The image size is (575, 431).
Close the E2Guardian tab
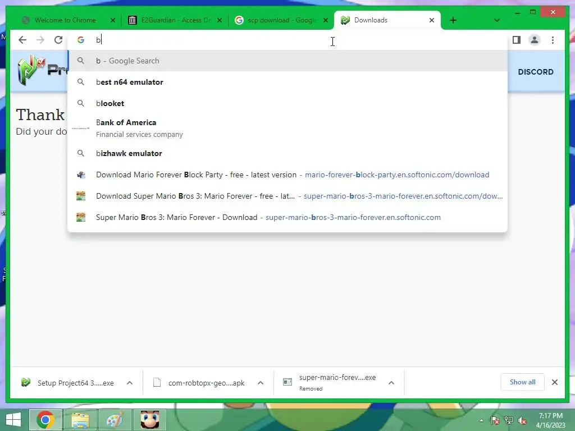coord(220,20)
